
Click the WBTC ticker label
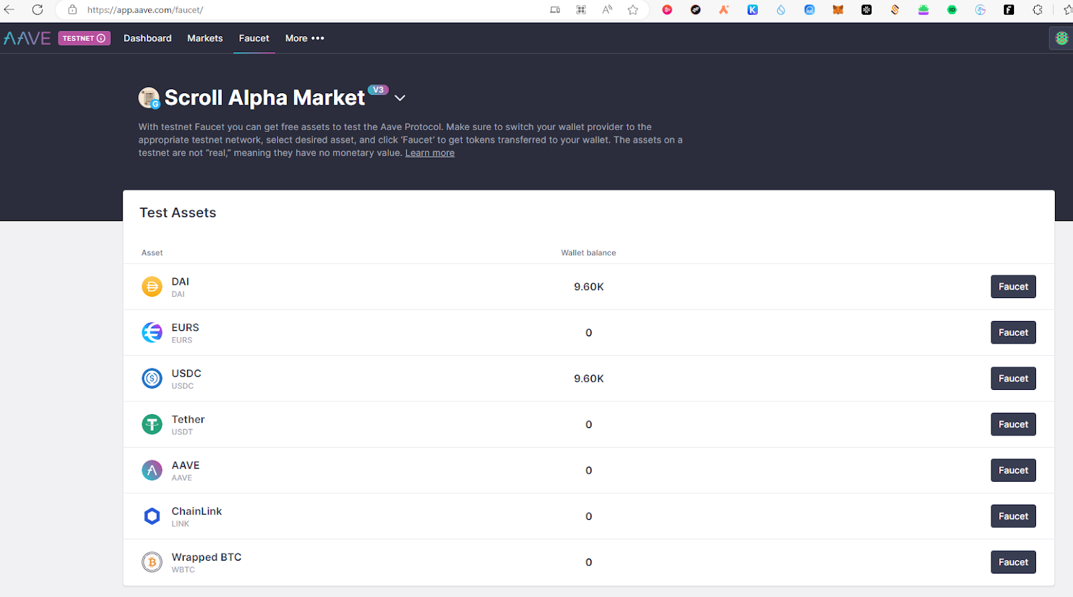click(183, 570)
